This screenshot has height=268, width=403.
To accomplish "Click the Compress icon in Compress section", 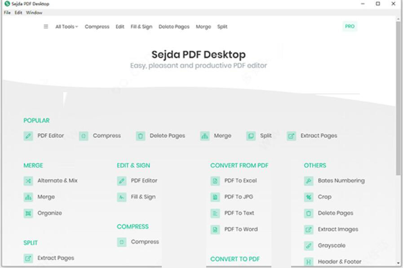I will point(122,242).
